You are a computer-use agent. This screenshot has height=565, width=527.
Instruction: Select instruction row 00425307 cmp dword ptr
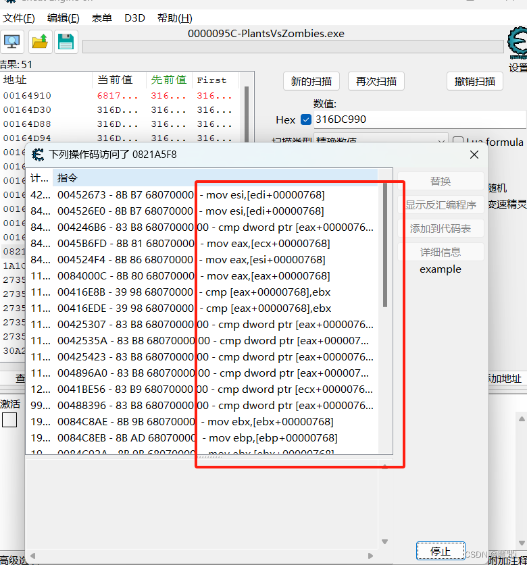coord(203,325)
